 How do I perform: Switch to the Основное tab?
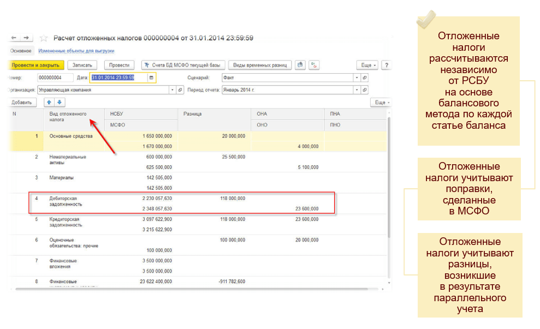tap(21, 51)
